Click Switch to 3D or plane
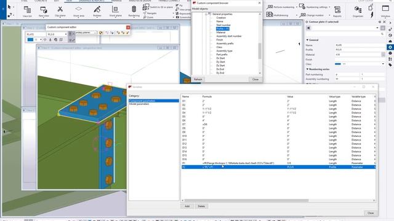This screenshot has height=221, width=394. click(x=158, y=7)
